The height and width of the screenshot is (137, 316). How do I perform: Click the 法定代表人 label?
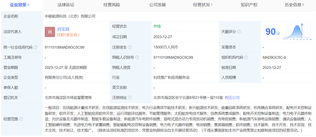click(x=13, y=32)
